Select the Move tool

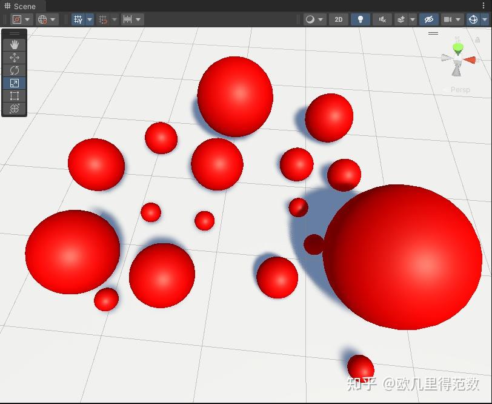(x=14, y=58)
